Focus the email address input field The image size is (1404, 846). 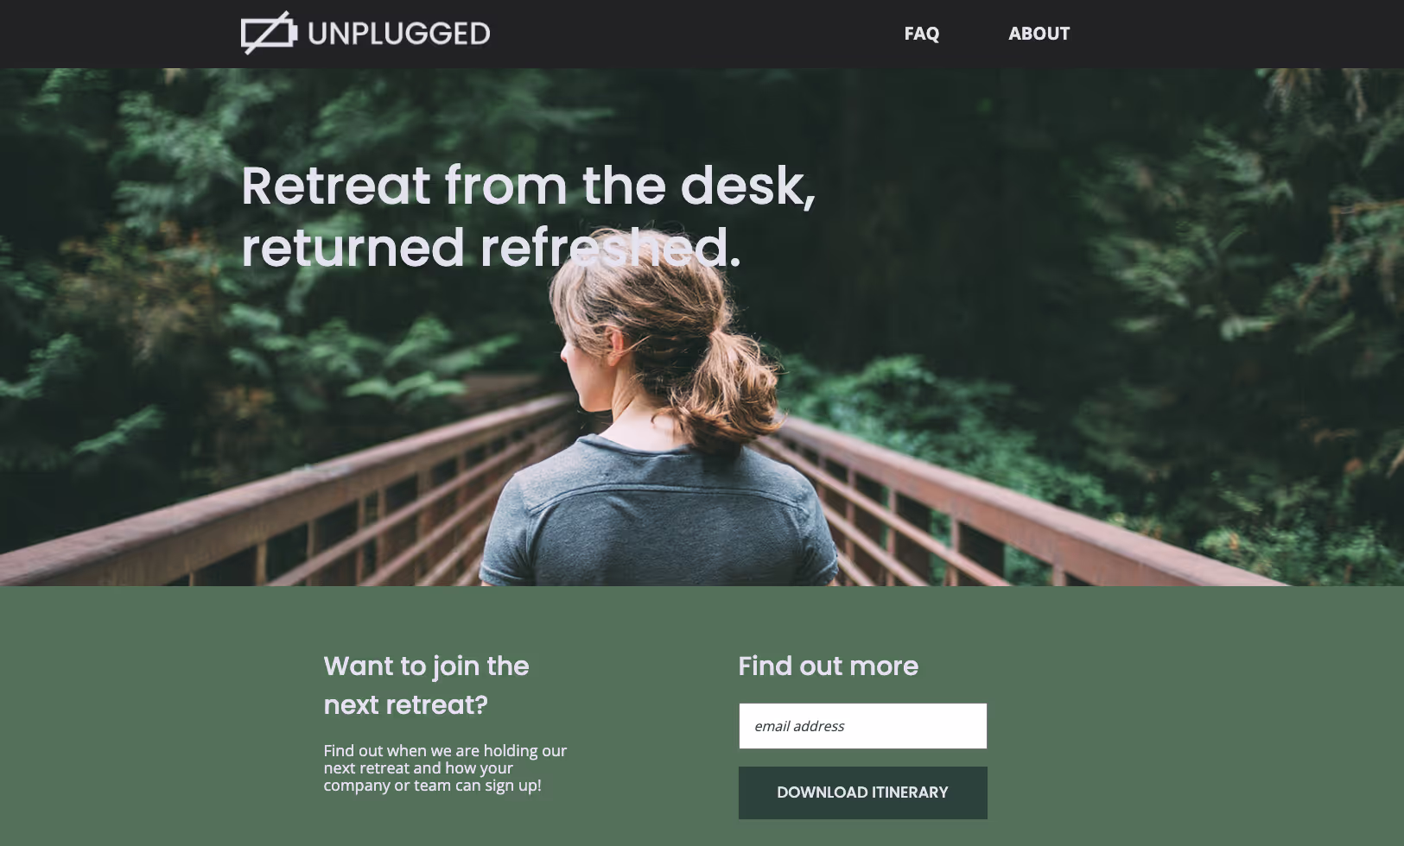click(x=862, y=726)
